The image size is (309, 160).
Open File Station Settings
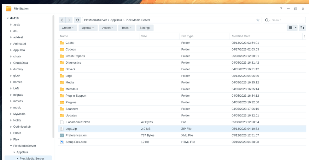145,28
